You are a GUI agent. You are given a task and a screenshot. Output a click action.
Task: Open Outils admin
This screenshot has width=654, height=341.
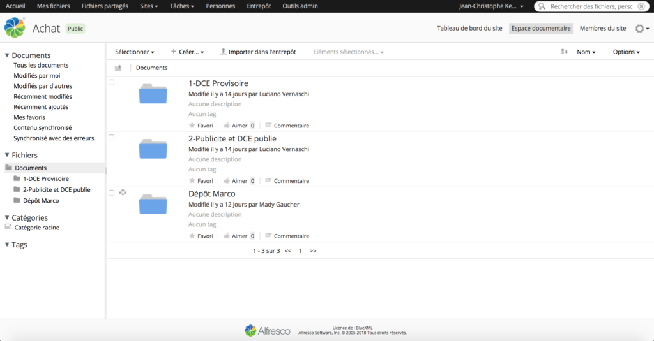click(300, 6)
